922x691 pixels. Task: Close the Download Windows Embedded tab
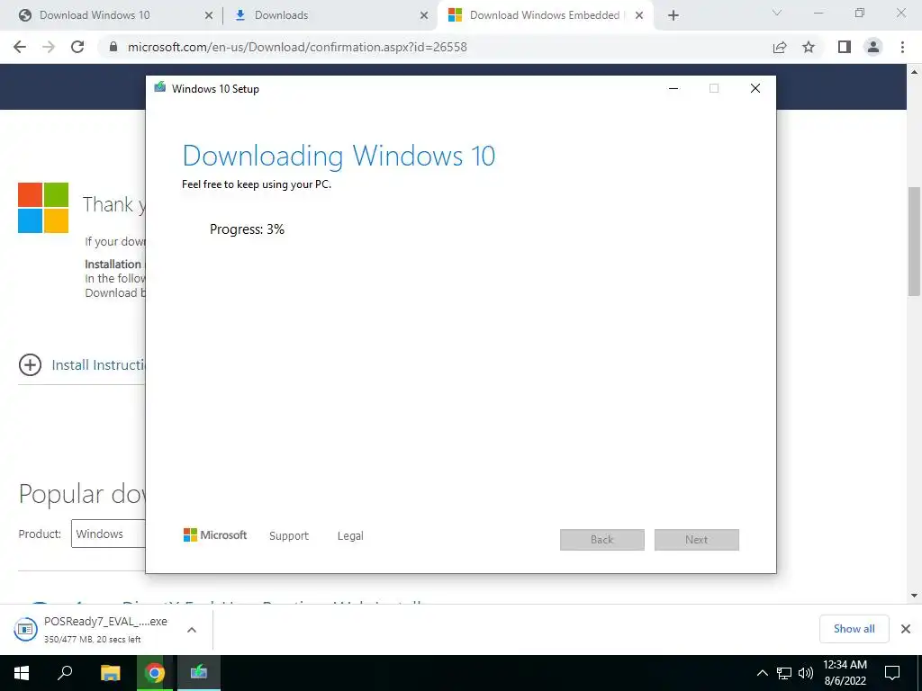[x=639, y=15]
